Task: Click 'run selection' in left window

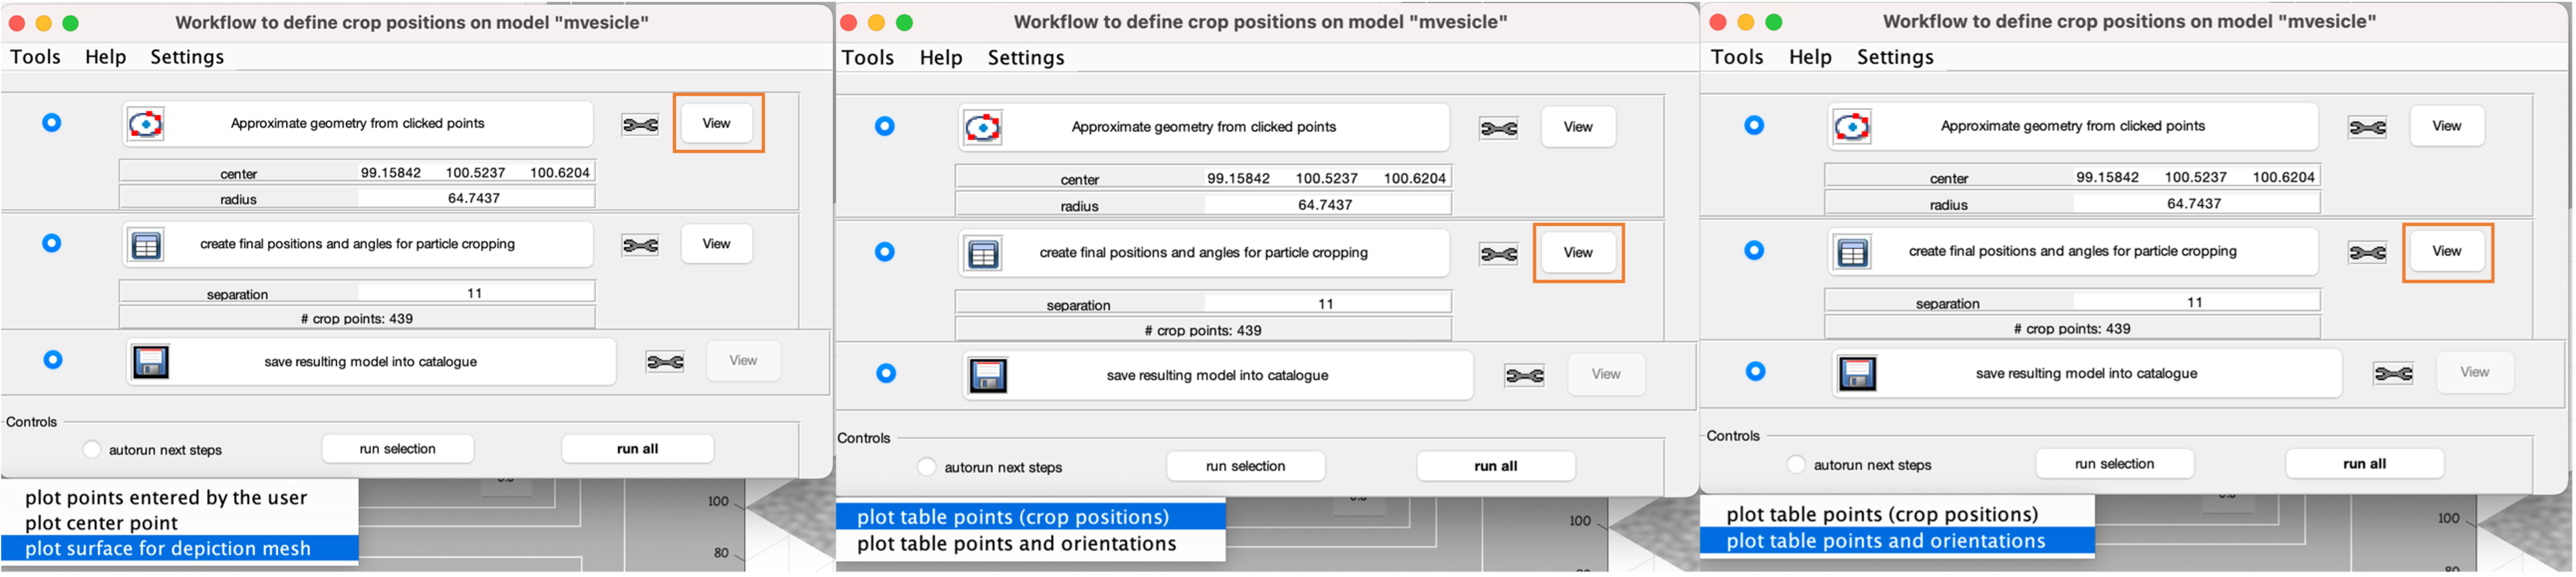Action: tap(398, 450)
